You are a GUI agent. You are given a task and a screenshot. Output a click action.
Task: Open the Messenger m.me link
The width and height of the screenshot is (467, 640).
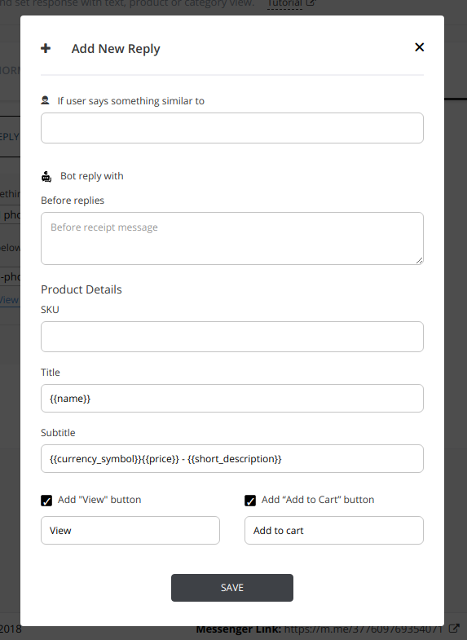(363, 629)
